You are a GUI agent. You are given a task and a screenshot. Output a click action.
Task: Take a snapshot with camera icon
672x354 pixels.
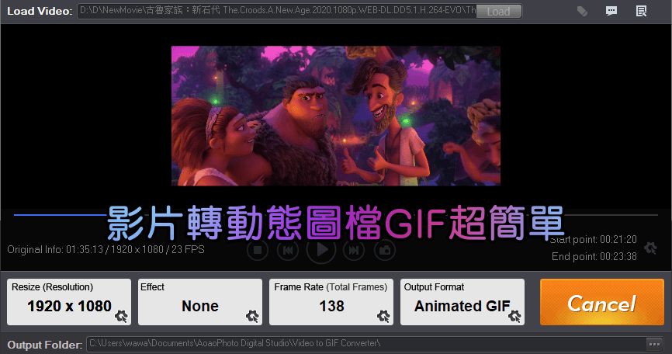(385, 250)
